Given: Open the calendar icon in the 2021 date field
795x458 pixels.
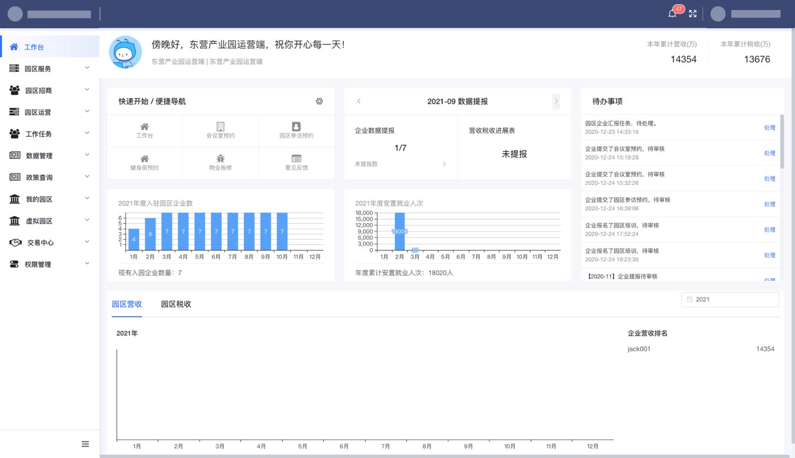Looking at the screenshot, I should point(689,299).
